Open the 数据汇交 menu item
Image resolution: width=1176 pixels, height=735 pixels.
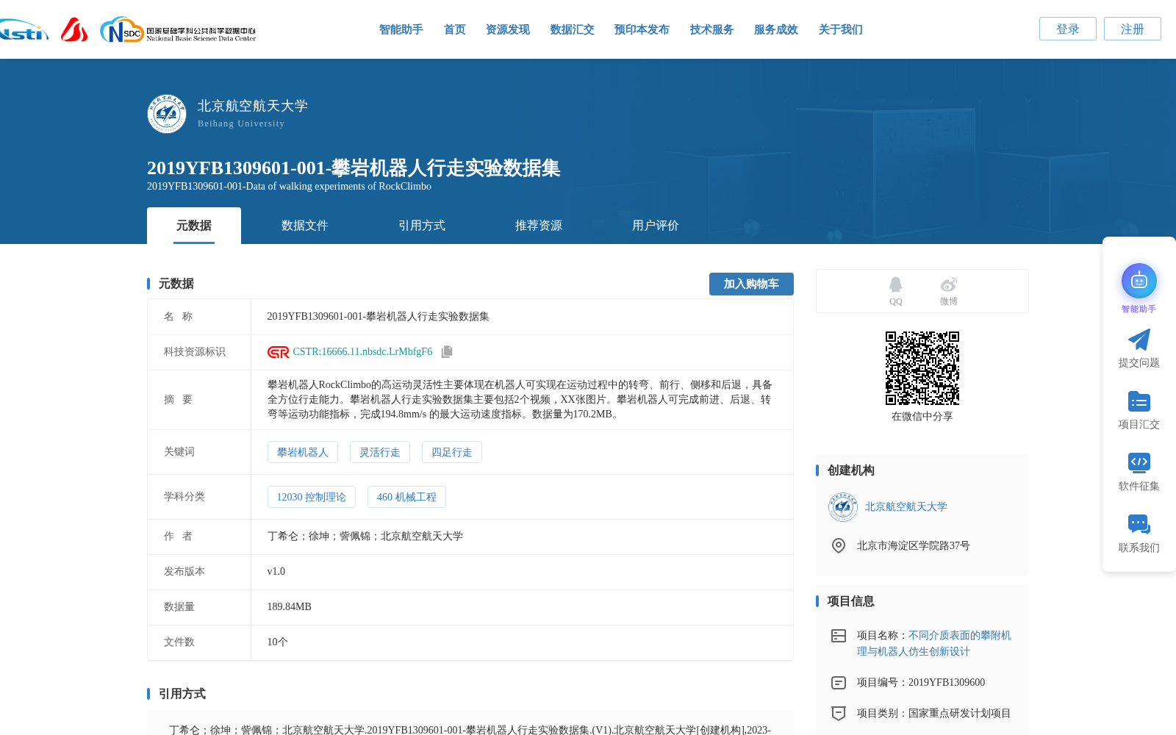573,29
